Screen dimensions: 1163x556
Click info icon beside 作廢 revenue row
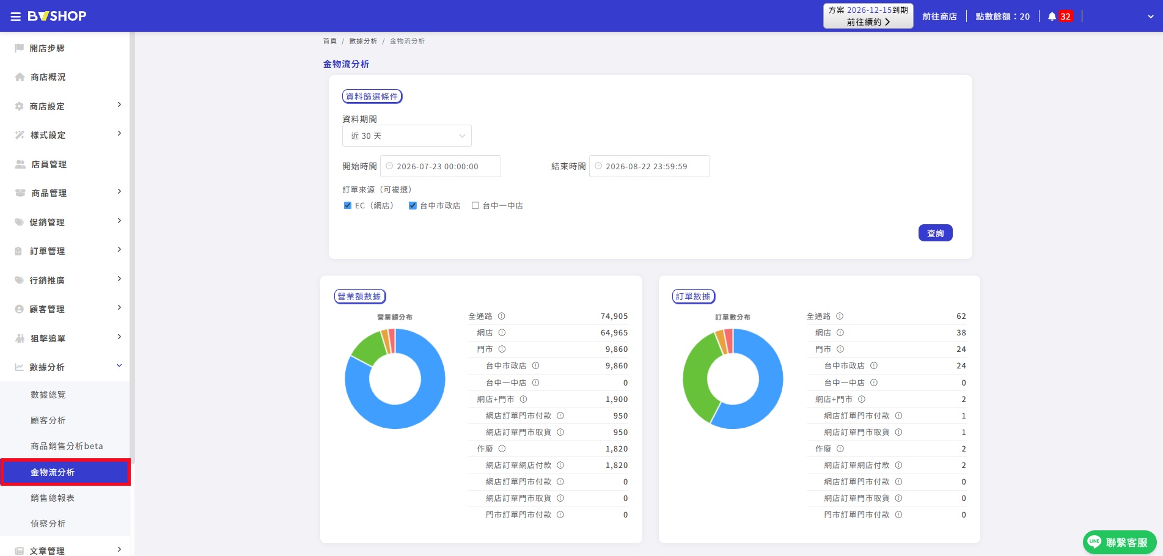tap(502, 449)
